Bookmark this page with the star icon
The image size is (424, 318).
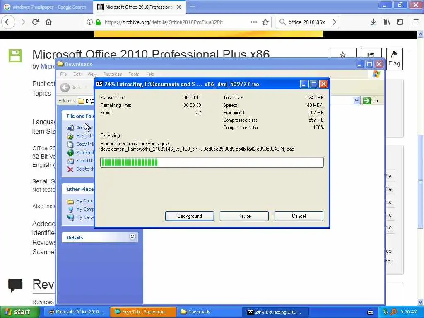[265, 22]
